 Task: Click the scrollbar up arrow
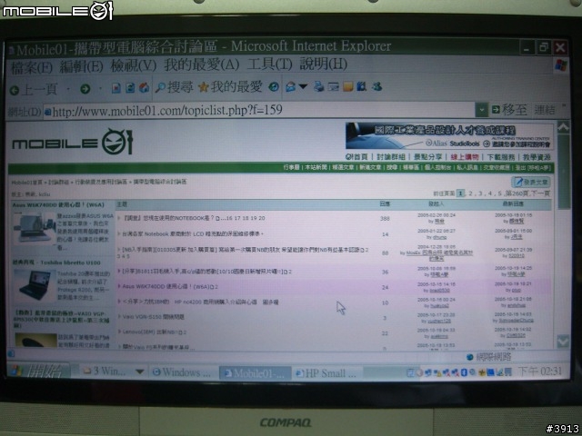click(563, 127)
